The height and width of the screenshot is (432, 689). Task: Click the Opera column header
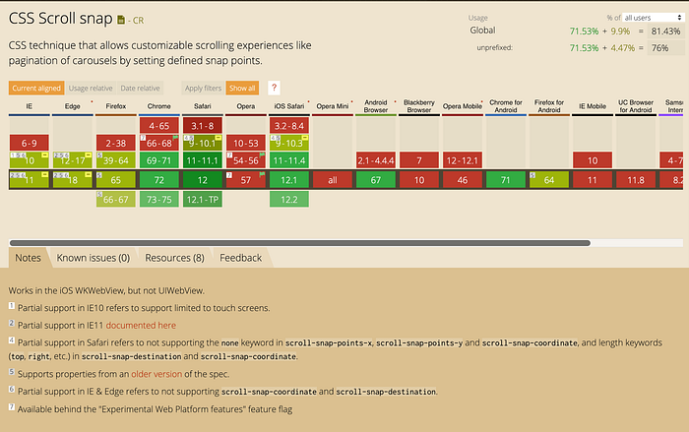click(246, 106)
